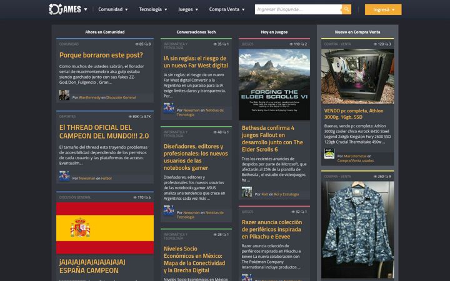Click the COMUNIDAD label above Porque borraron post
This screenshot has width=450, height=281.
(x=69, y=44)
